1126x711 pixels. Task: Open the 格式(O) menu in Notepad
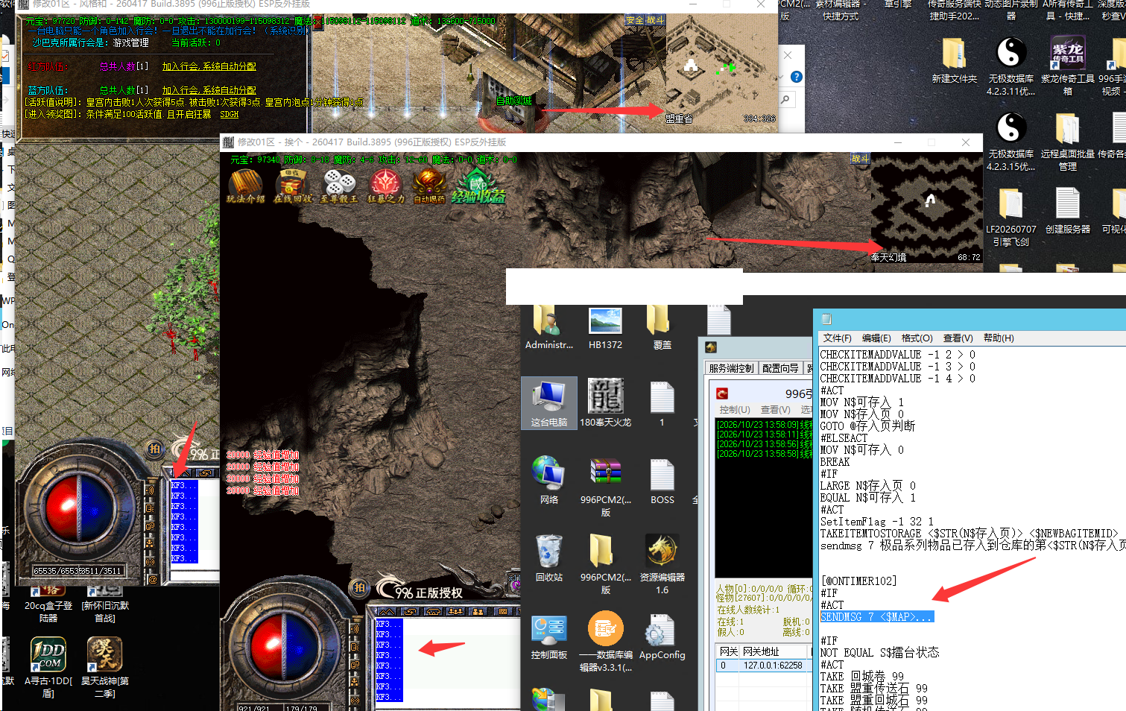[x=917, y=338]
